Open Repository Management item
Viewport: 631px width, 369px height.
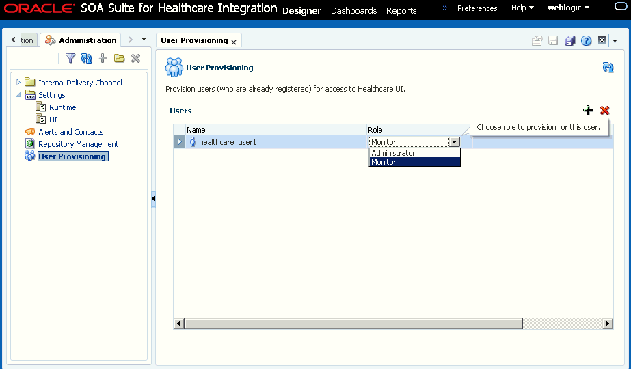(78, 144)
